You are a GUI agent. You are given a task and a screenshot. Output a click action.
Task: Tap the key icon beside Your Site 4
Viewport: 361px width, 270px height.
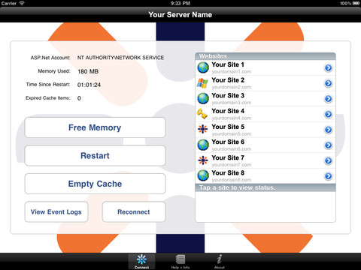(x=202, y=114)
